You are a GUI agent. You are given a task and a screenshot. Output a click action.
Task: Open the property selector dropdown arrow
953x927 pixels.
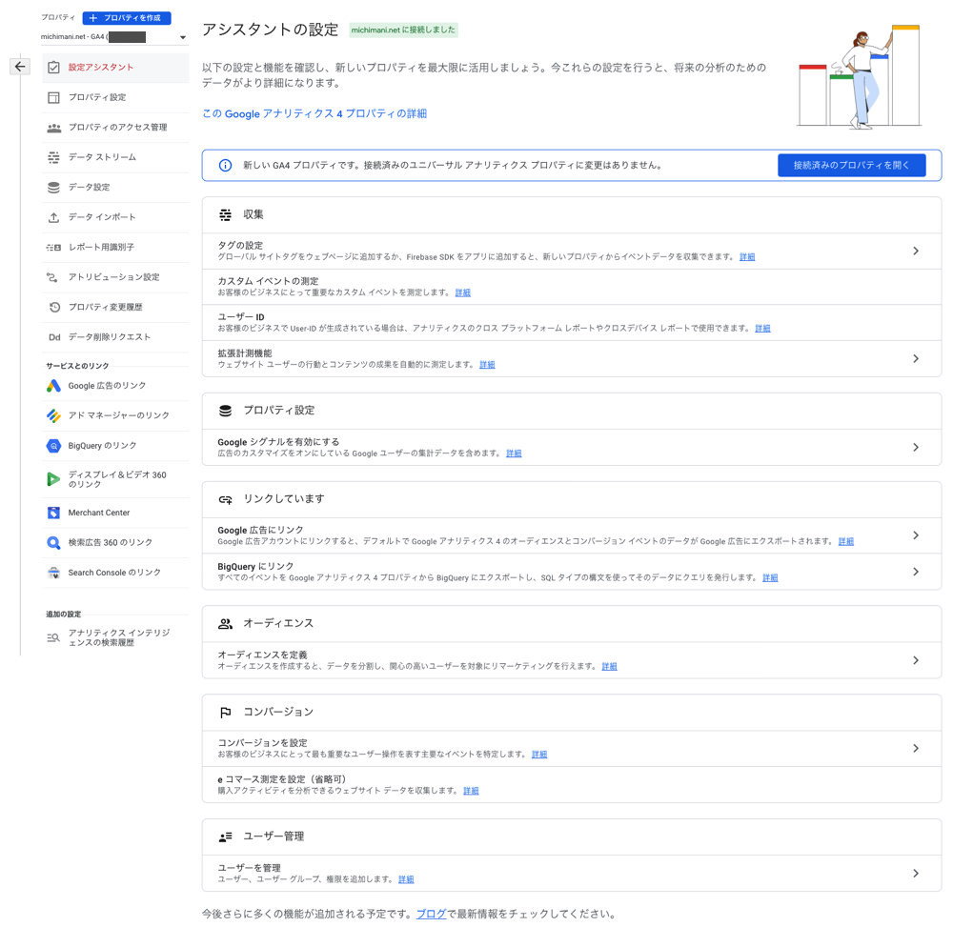pyautogui.click(x=182, y=36)
